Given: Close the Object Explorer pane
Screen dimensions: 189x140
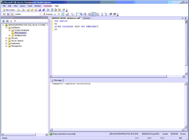Looking at the screenshot, I should (46, 18).
